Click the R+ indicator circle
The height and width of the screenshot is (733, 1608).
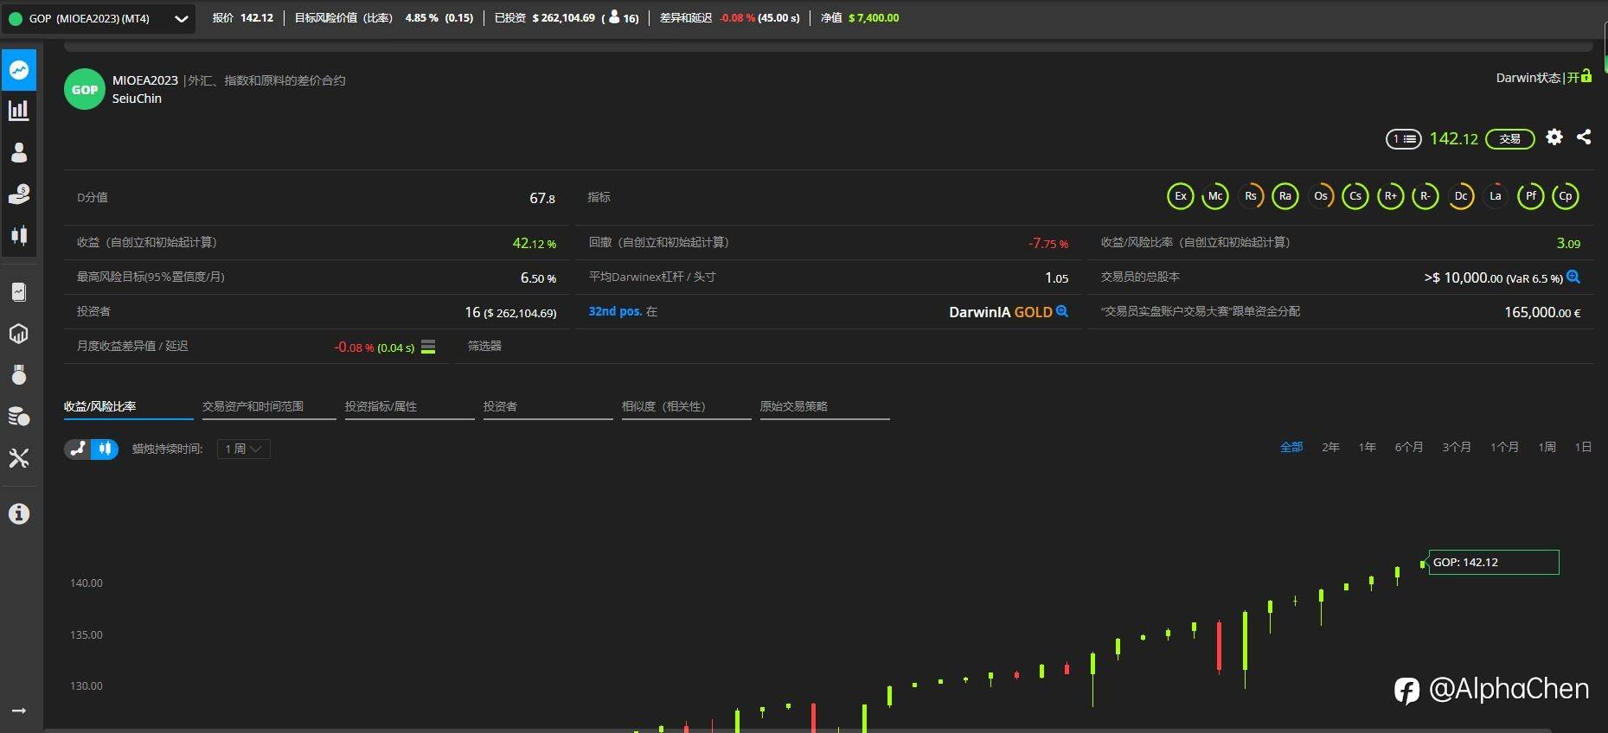tap(1391, 196)
